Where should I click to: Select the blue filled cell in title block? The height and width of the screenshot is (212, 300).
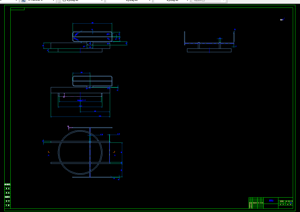coord(291,203)
